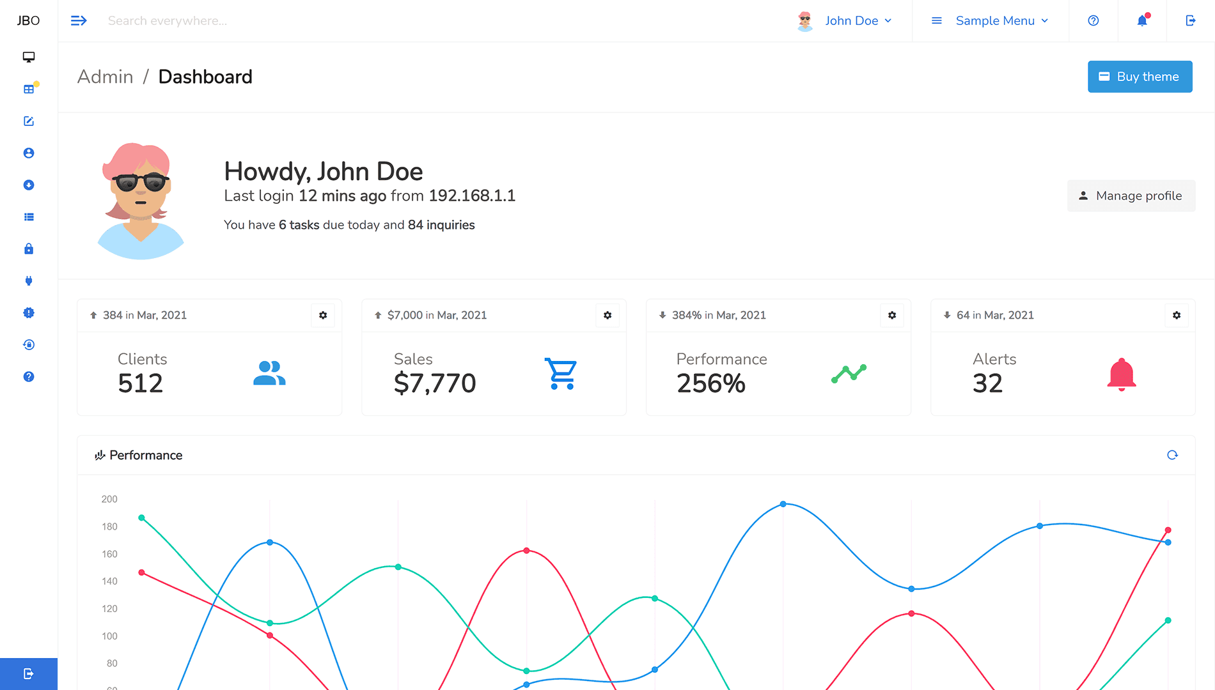Image resolution: width=1215 pixels, height=690 pixels.
Task: Click the help question mark icon in header
Action: pos(1093,20)
